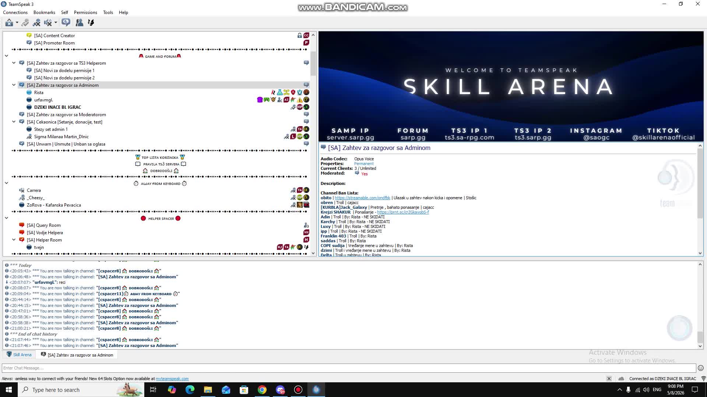Open the myteamspeak.com news link
Screen dimensions: 707x397
(172, 379)
